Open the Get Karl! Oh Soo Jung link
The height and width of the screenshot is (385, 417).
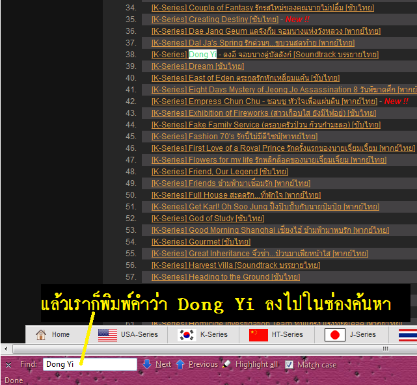[265, 207]
